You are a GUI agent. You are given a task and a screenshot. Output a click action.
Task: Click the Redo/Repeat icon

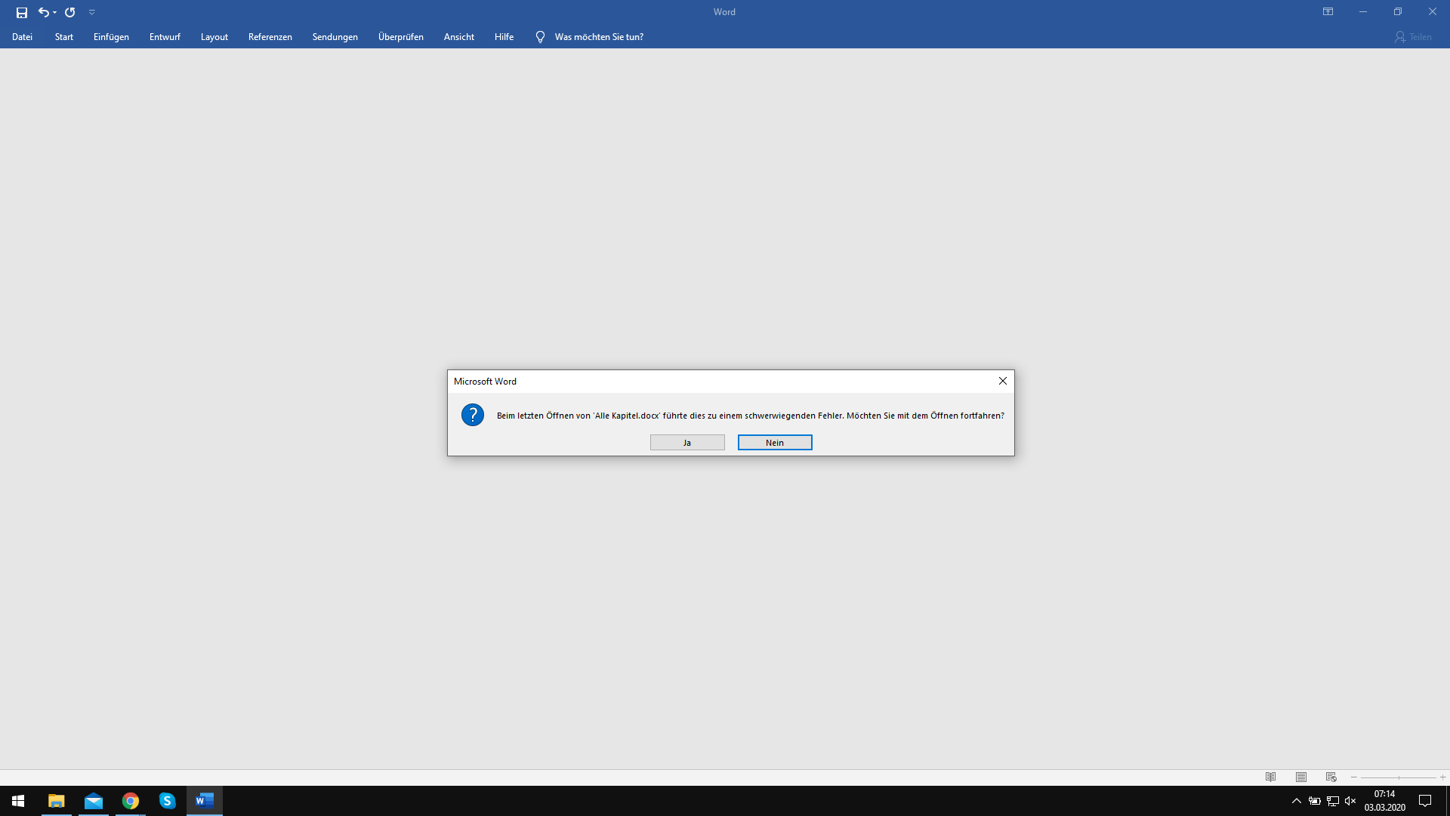[x=70, y=12]
